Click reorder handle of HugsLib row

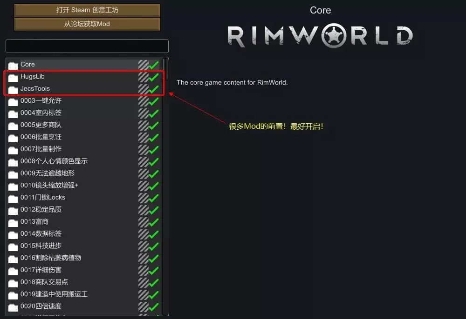(143, 77)
